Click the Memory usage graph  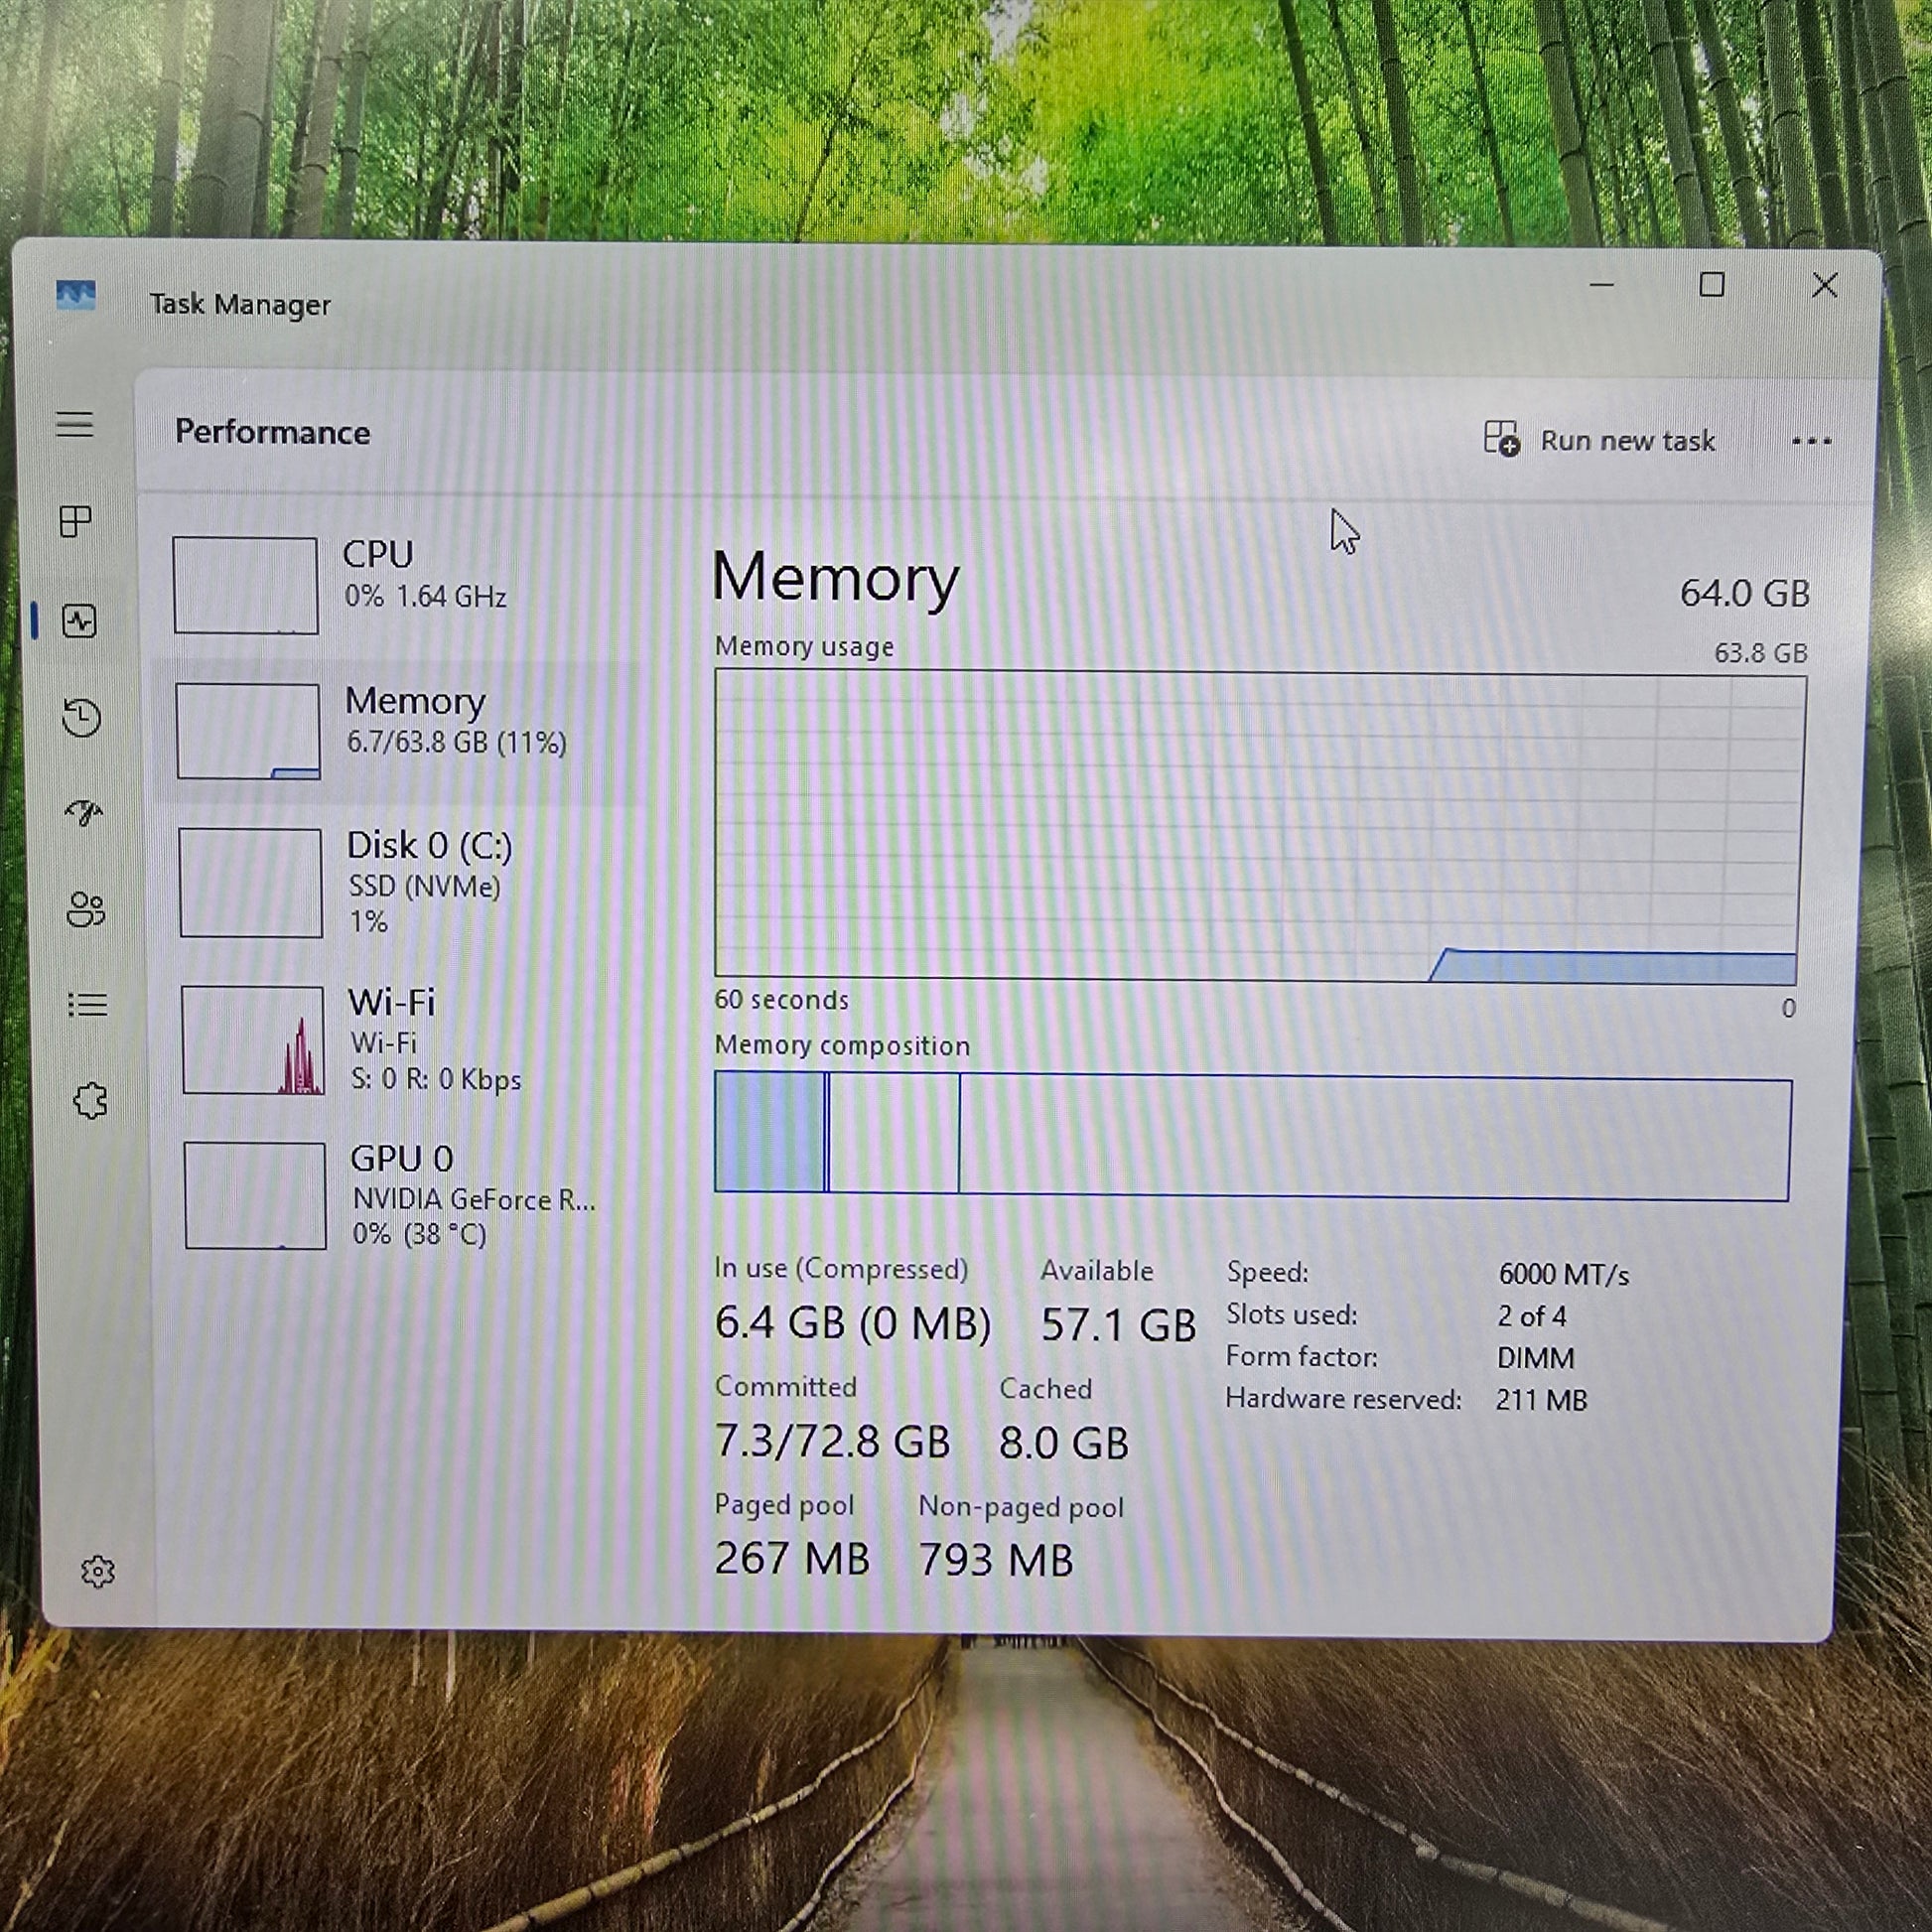coord(1258,825)
